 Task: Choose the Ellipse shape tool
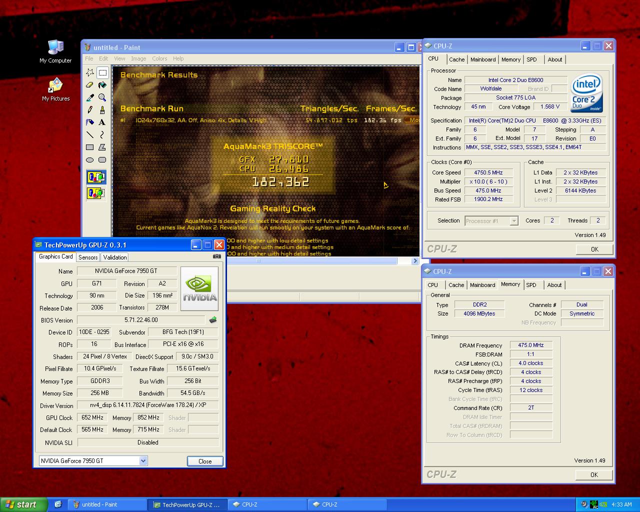(x=90, y=160)
